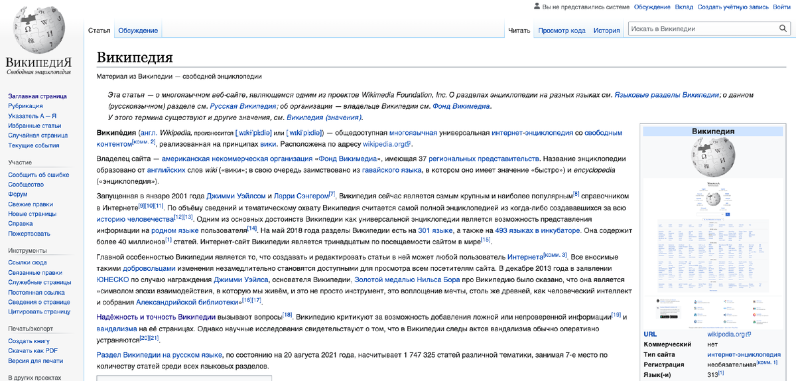Screen dimensions: 796x381
Task: Open 'Рубрикация' in sidebar
Action: click(x=25, y=106)
